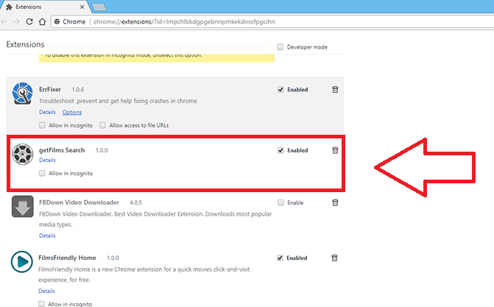Click the ErrFixer extension name

click(x=50, y=90)
